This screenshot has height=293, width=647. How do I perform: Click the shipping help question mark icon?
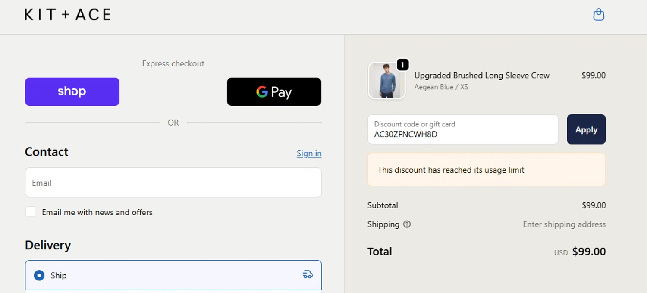407,224
